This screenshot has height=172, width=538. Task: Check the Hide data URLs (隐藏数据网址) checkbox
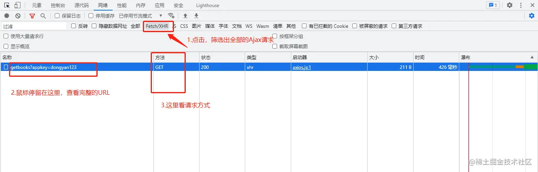point(94,26)
